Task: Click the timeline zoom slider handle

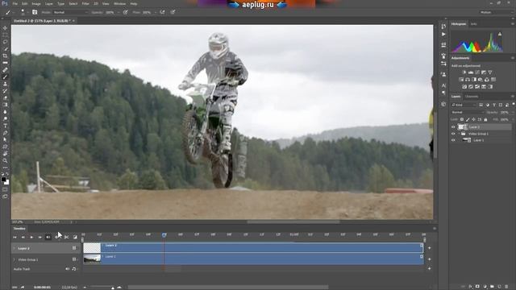Action: pyautogui.click(x=113, y=288)
